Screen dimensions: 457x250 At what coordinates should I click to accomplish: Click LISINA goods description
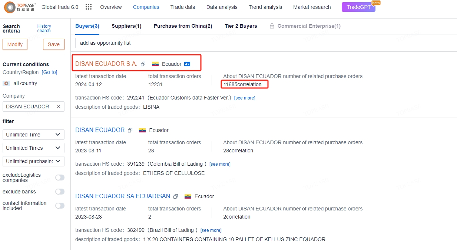[151, 107]
